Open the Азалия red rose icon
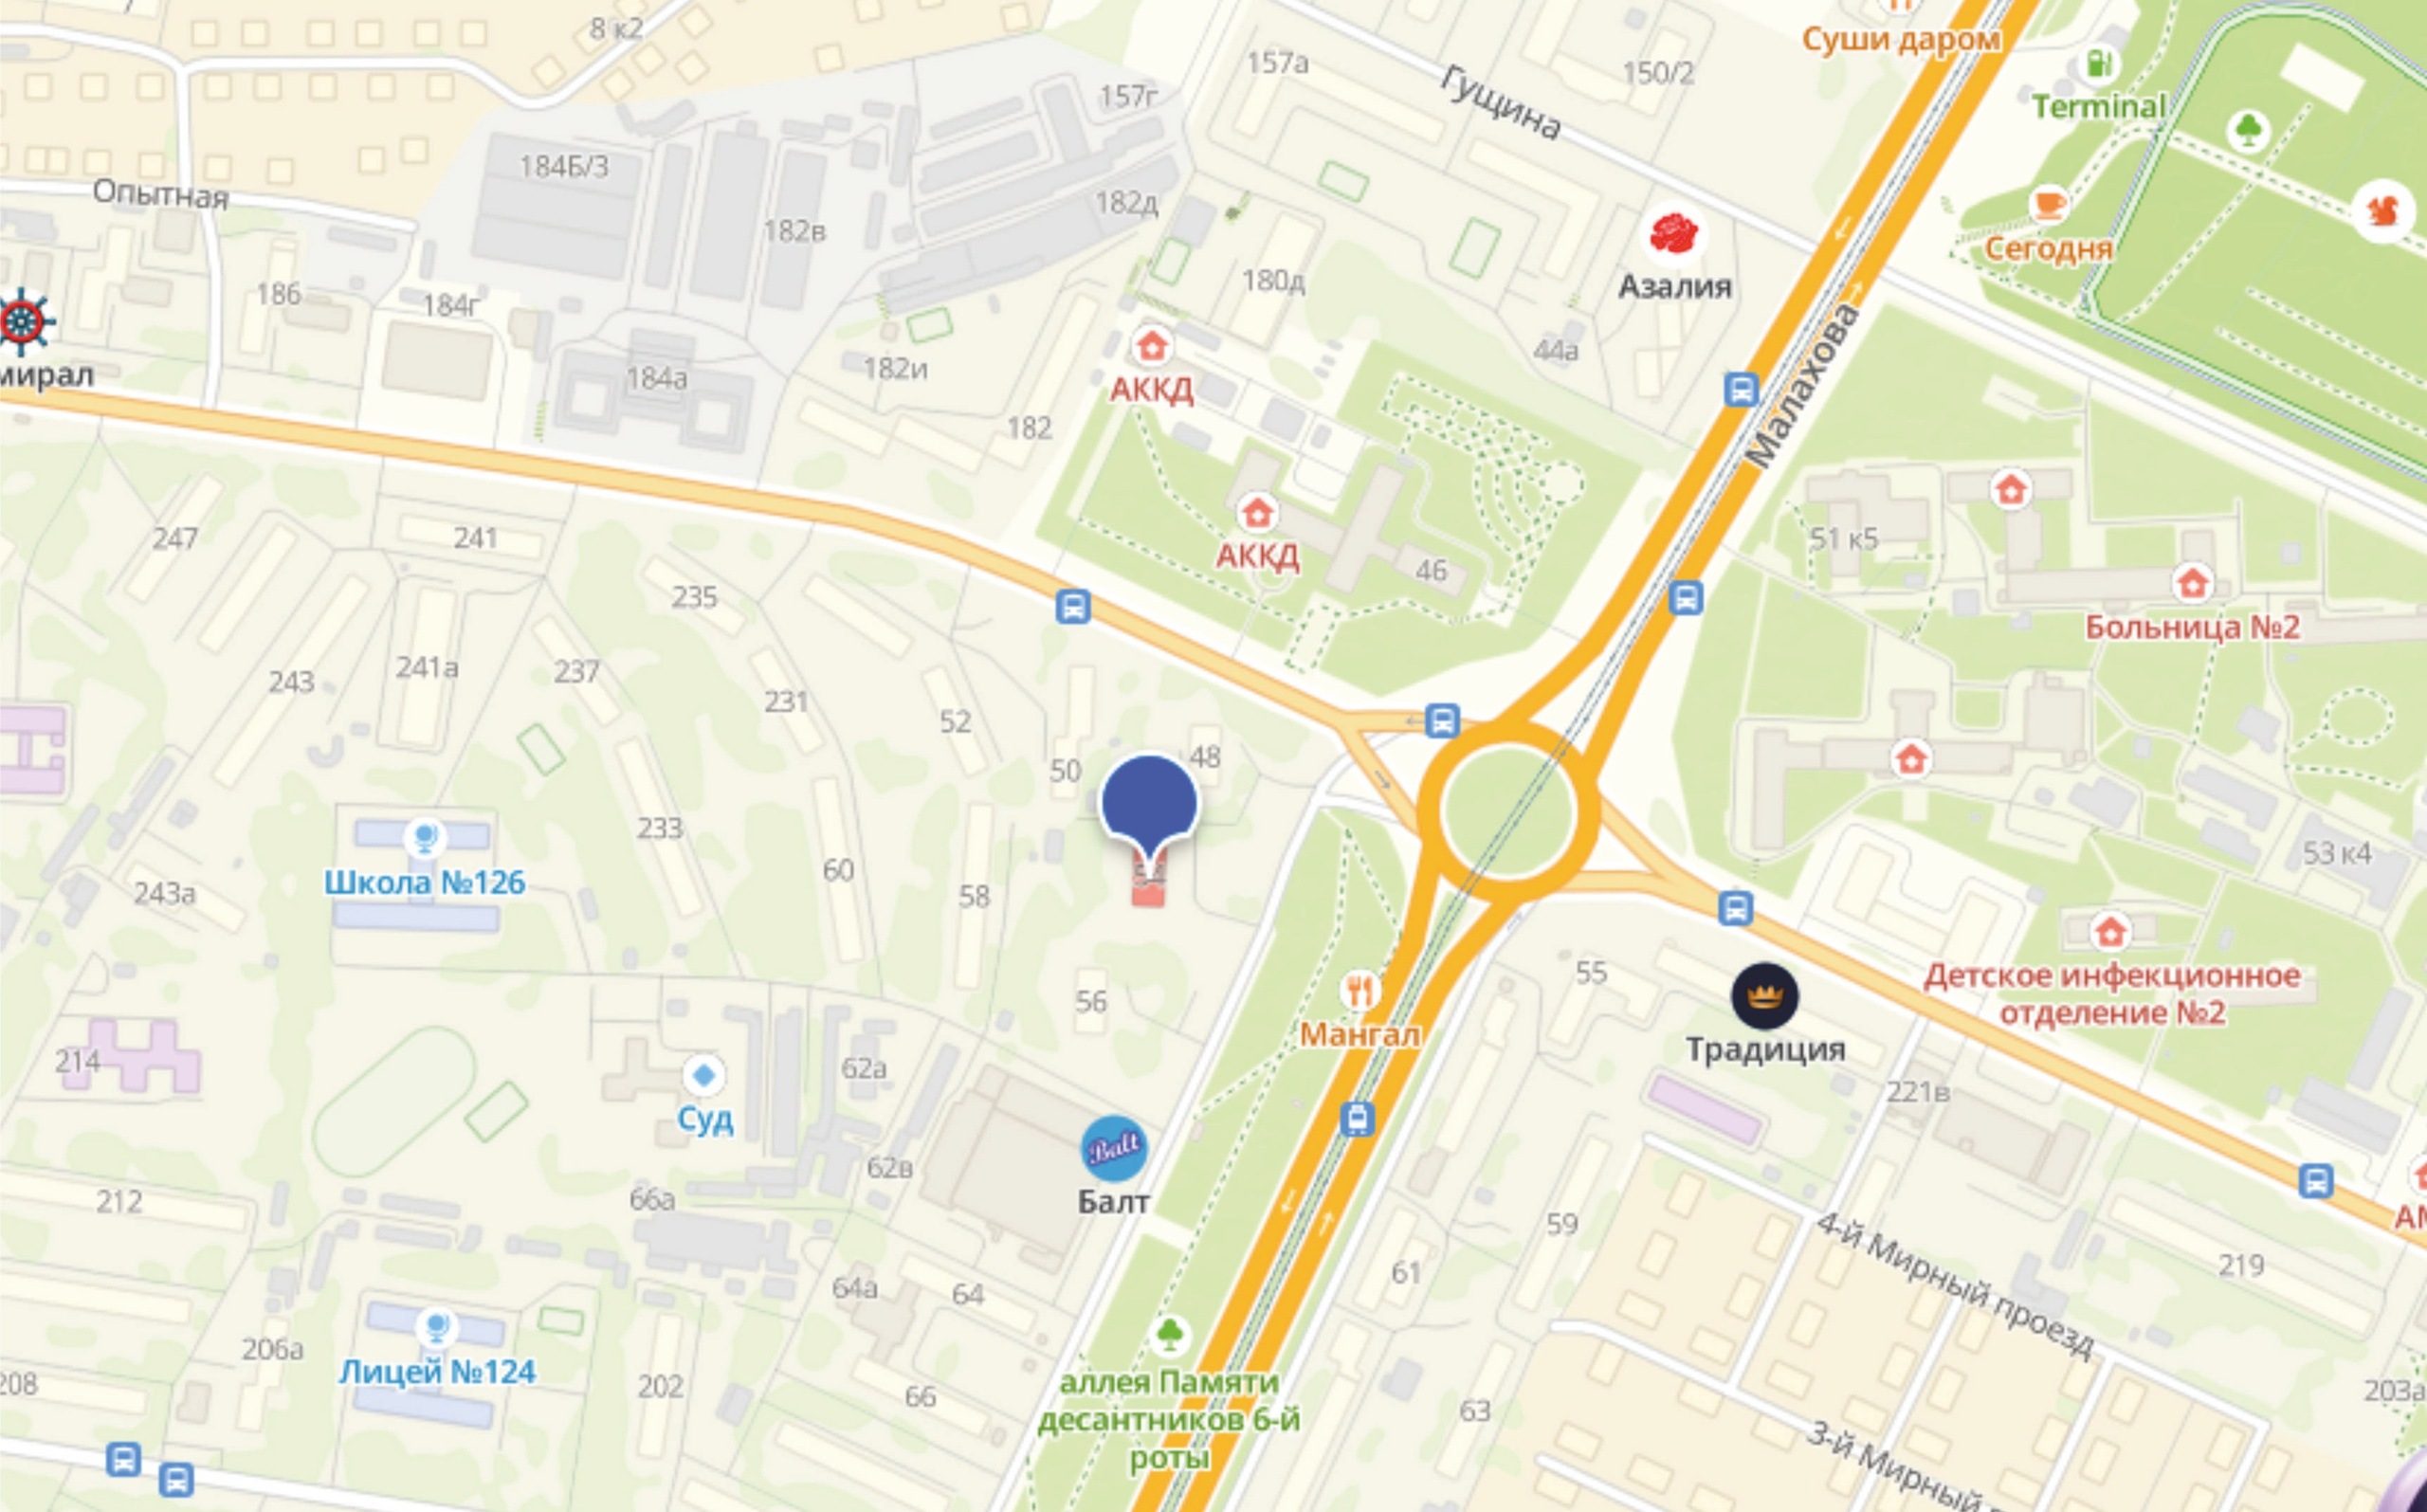Viewport: 2427px width, 1512px height. click(1674, 235)
